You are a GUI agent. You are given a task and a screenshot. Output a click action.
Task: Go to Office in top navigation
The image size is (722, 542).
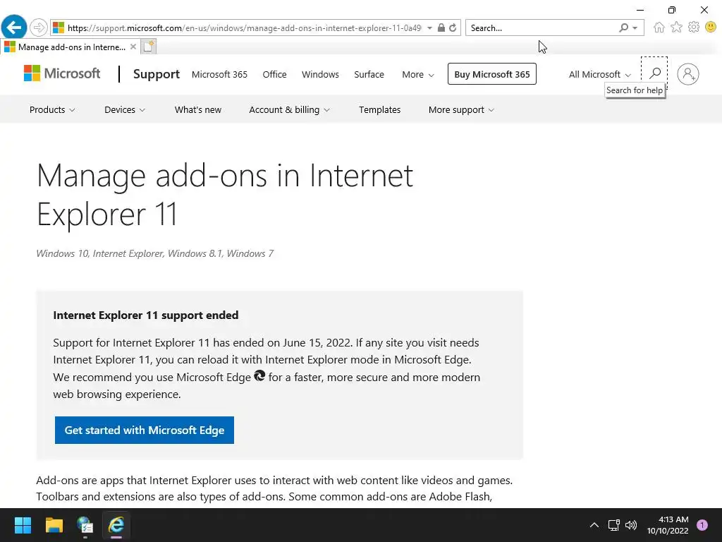tap(274, 74)
